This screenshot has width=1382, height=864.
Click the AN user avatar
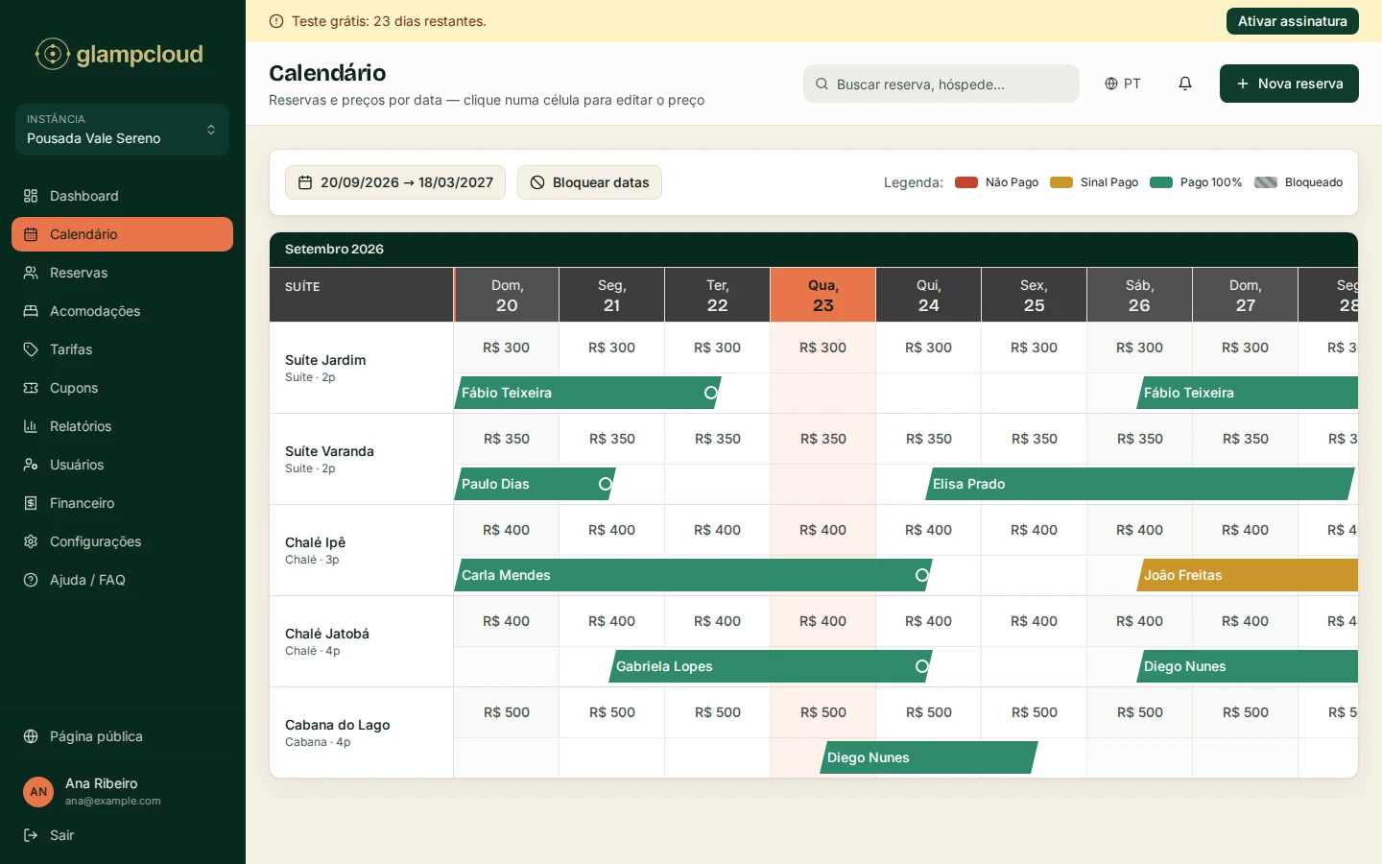click(38, 792)
